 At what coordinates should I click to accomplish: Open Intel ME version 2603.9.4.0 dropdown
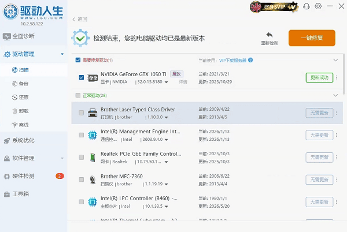coord(166,140)
